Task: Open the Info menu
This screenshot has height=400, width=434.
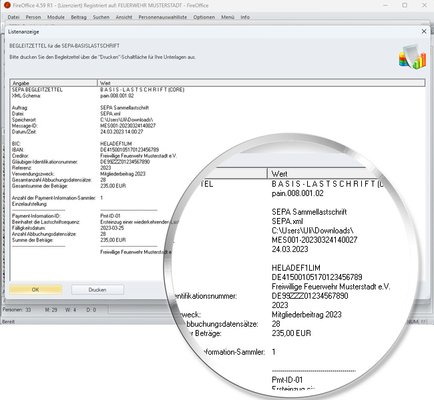Action: tap(245, 17)
